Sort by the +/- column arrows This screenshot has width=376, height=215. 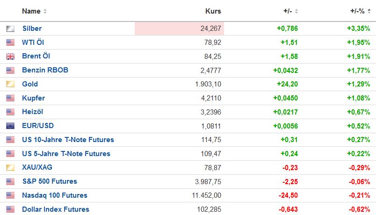tap(296, 11)
